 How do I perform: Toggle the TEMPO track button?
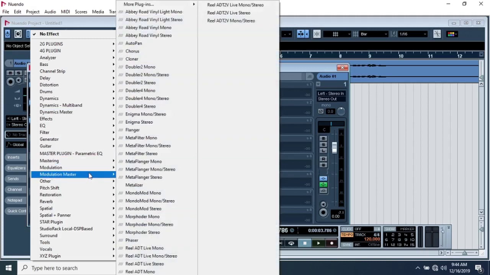[x=347, y=235]
